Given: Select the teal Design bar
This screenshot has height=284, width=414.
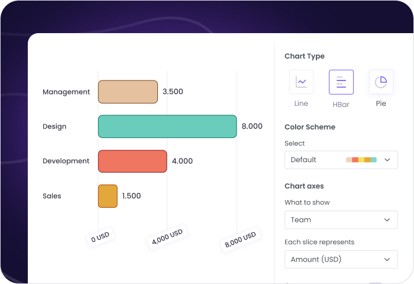Looking at the screenshot, I should click(x=167, y=127).
